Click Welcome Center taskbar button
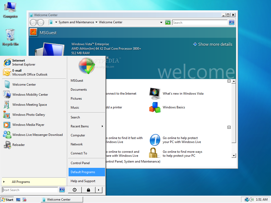271x203 pixels. [x=62, y=200]
